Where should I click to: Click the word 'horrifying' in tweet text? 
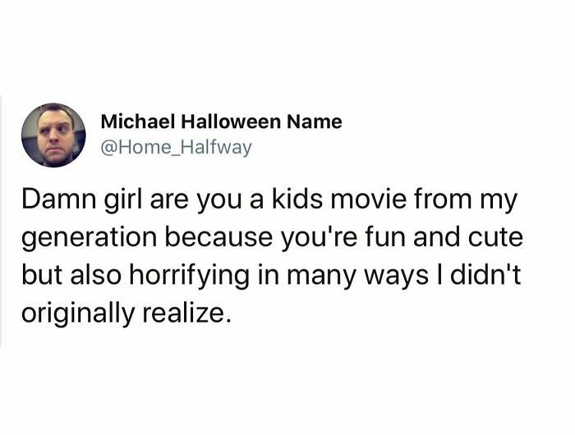pyautogui.click(x=189, y=277)
